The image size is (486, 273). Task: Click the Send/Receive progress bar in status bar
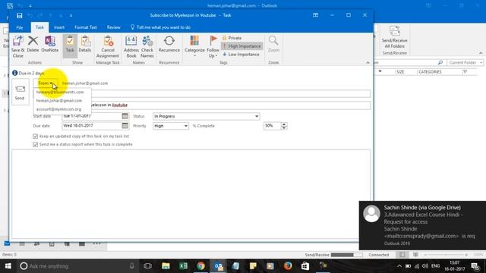coord(346,255)
